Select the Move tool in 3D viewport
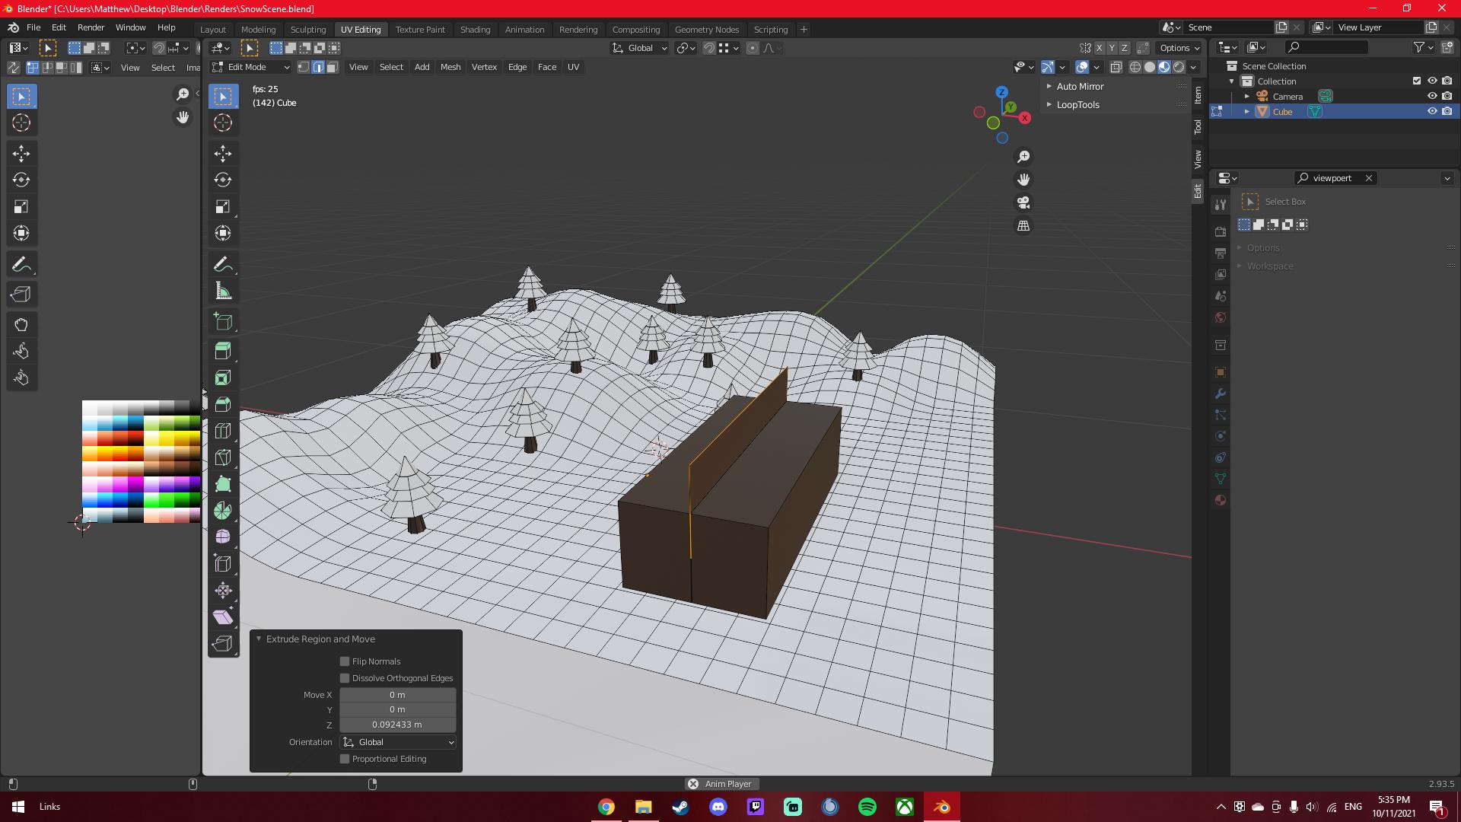 pos(223,153)
